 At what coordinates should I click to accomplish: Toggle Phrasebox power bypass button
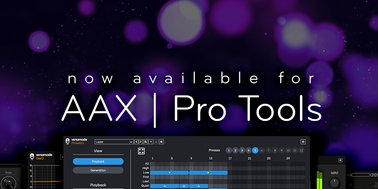click(303, 142)
